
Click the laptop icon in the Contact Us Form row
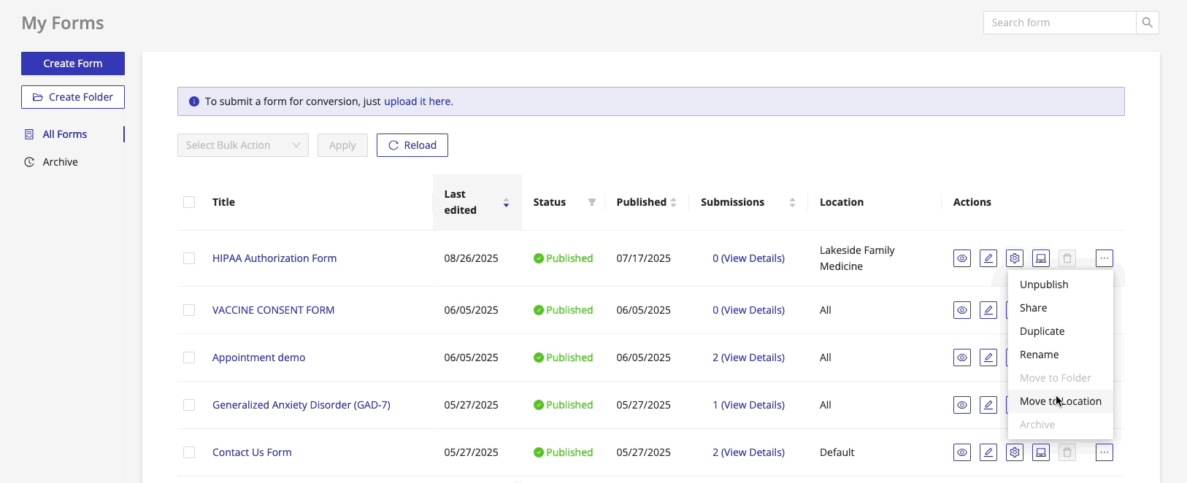1040,452
